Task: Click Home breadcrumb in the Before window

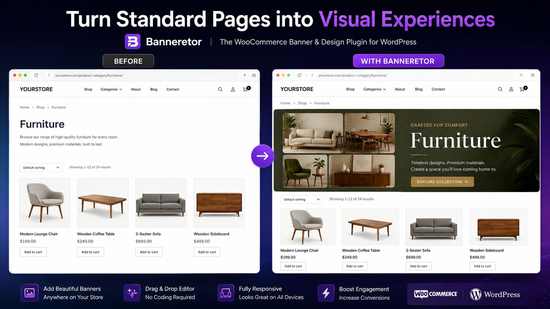Action: coord(24,107)
